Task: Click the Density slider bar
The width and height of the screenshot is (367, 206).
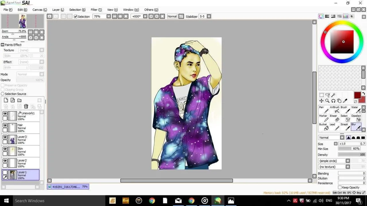Action: 352,154
